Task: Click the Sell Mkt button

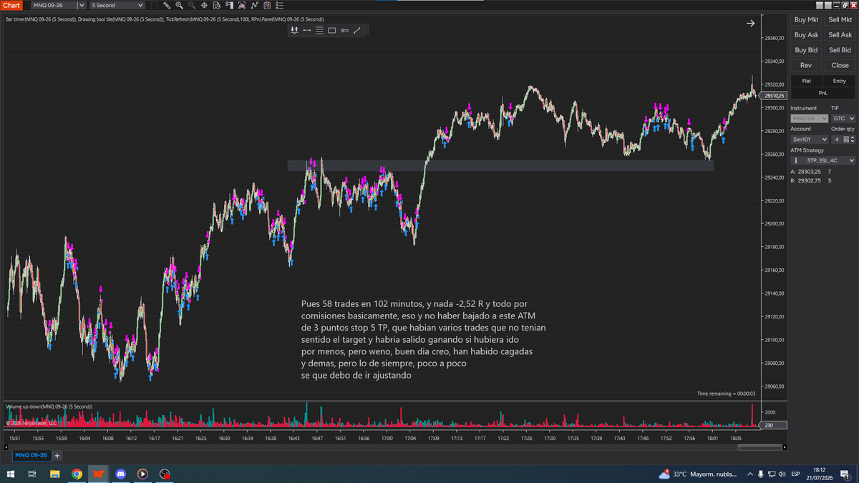Action: pyautogui.click(x=840, y=20)
